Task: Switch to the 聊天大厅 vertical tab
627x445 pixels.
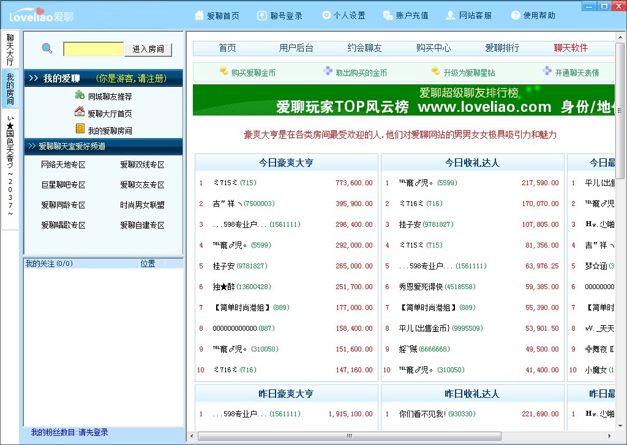Action: 10,50
